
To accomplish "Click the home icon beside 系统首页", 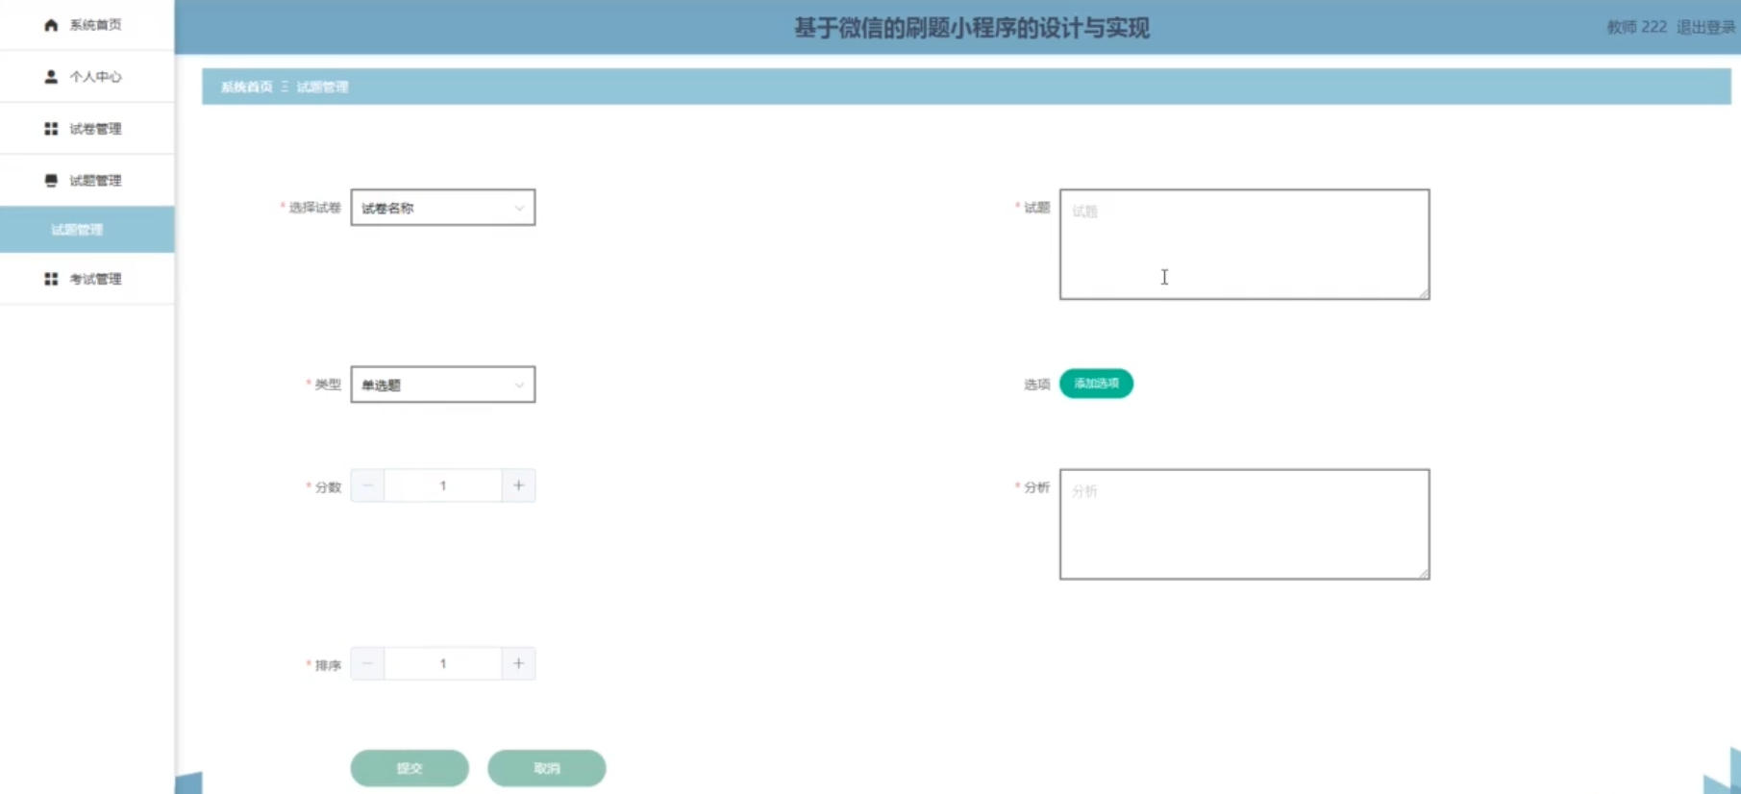I will coord(51,25).
